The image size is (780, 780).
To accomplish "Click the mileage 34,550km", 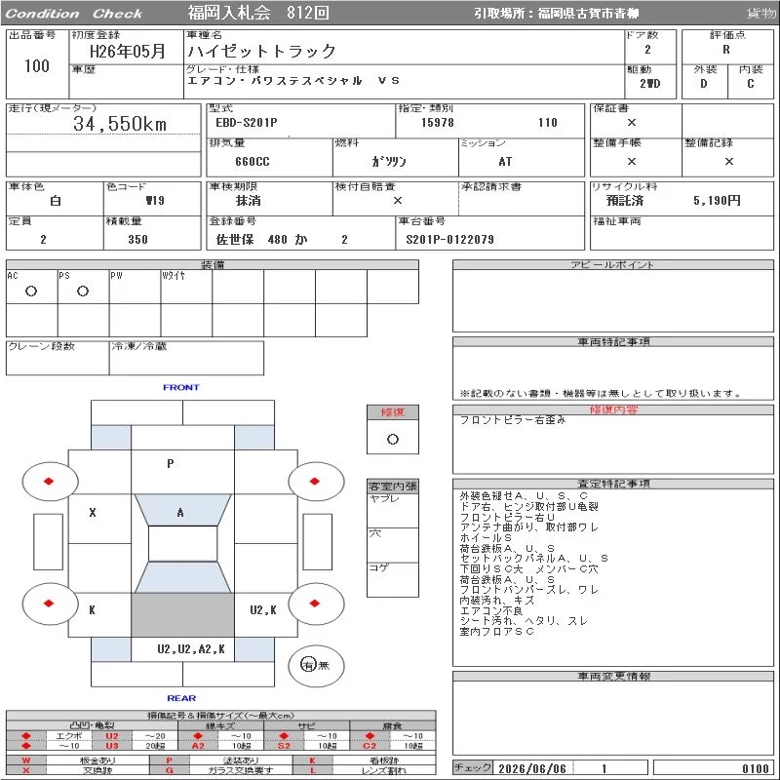I will (x=120, y=124).
